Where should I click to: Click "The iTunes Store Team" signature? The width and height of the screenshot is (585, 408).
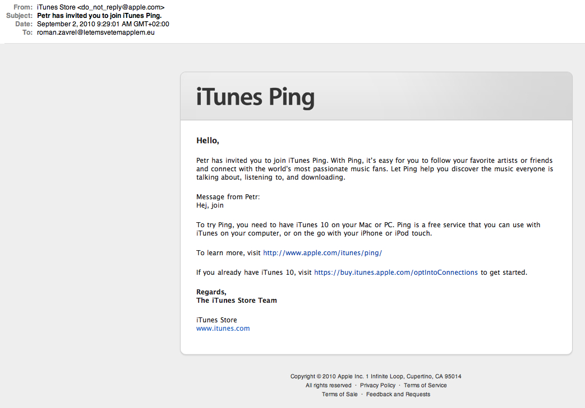pyautogui.click(x=236, y=301)
